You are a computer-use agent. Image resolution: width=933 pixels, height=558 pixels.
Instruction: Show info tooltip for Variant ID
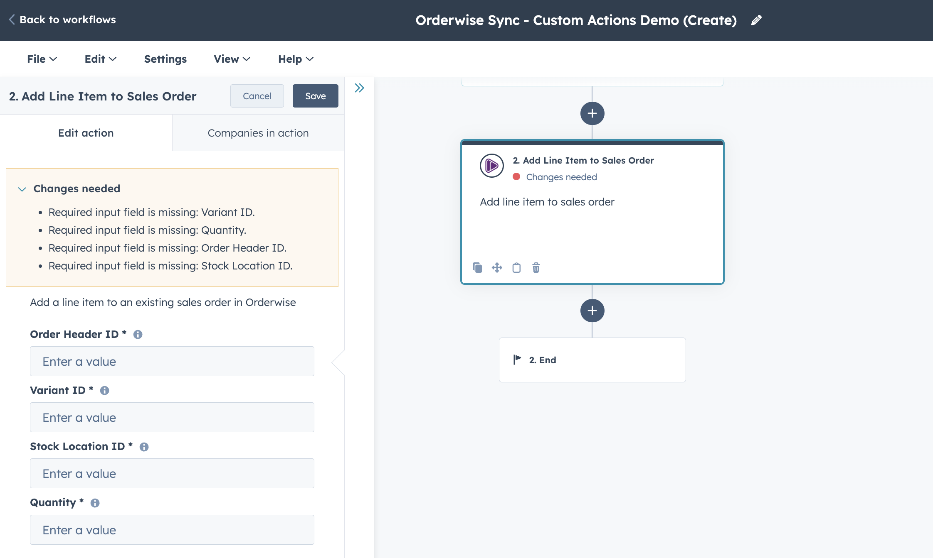(104, 390)
